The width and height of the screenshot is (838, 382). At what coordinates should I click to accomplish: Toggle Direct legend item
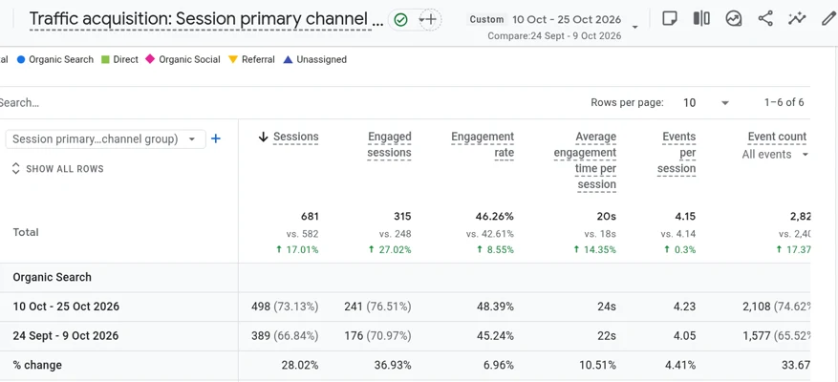(120, 59)
